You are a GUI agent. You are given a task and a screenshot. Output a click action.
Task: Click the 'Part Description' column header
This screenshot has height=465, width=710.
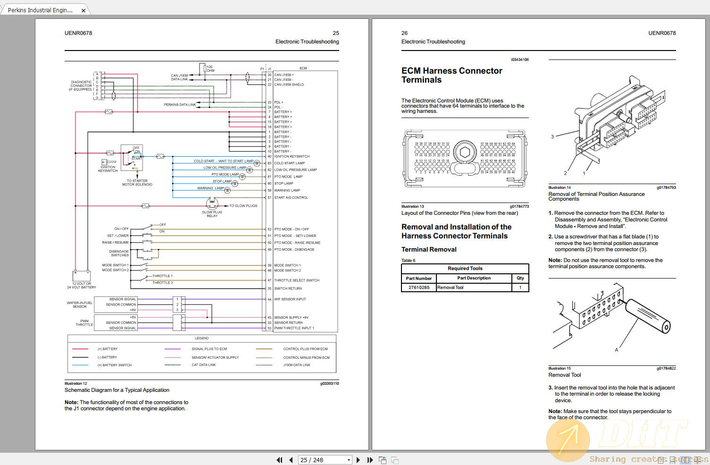(x=474, y=278)
